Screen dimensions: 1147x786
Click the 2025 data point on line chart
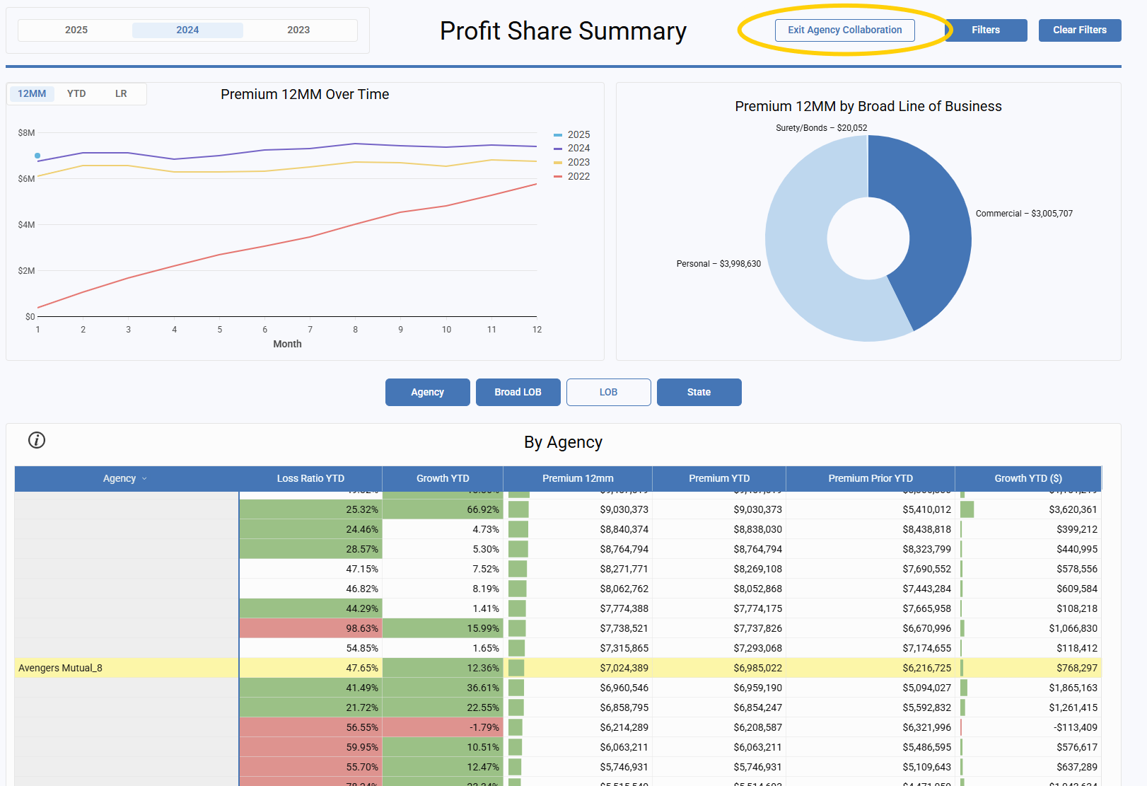(x=37, y=156)
